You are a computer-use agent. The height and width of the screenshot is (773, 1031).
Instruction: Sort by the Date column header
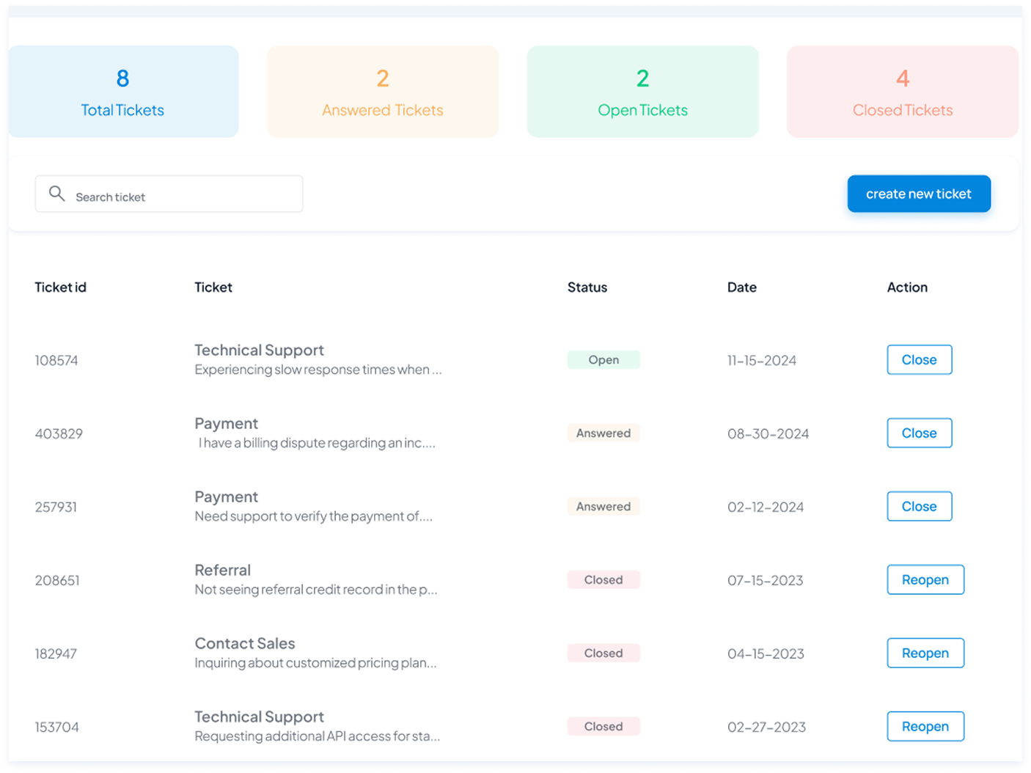click(x=741, y=287)
